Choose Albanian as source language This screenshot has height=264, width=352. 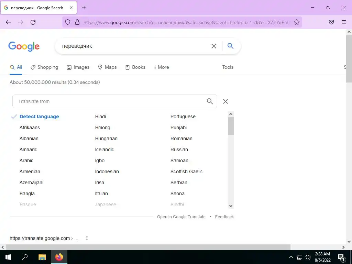click(x=29, y=139)
